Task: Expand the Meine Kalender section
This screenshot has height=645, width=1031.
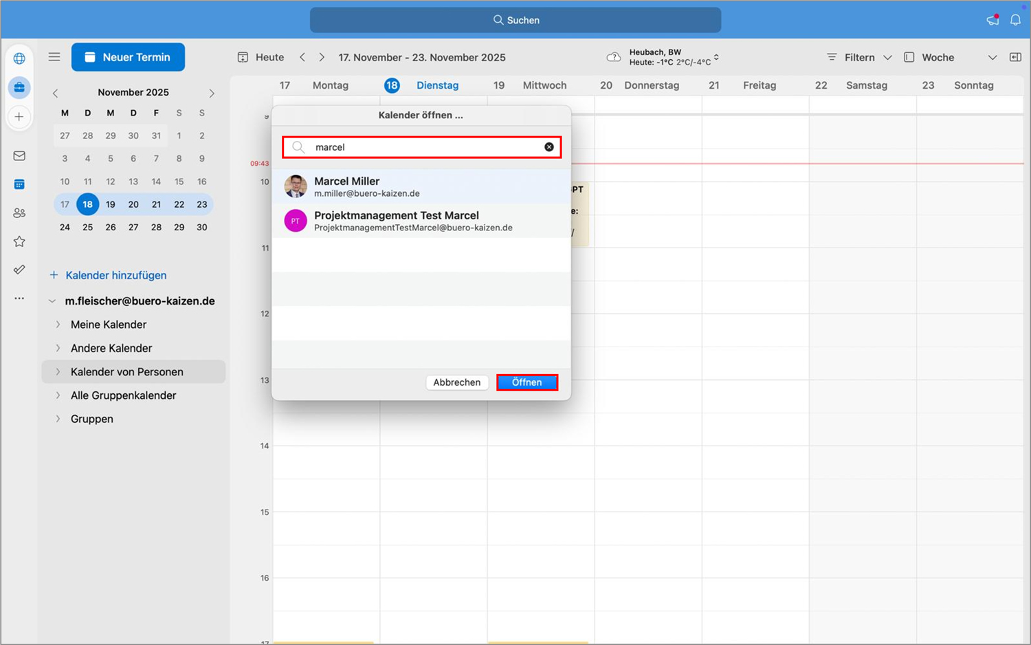Action: [59, 324]
